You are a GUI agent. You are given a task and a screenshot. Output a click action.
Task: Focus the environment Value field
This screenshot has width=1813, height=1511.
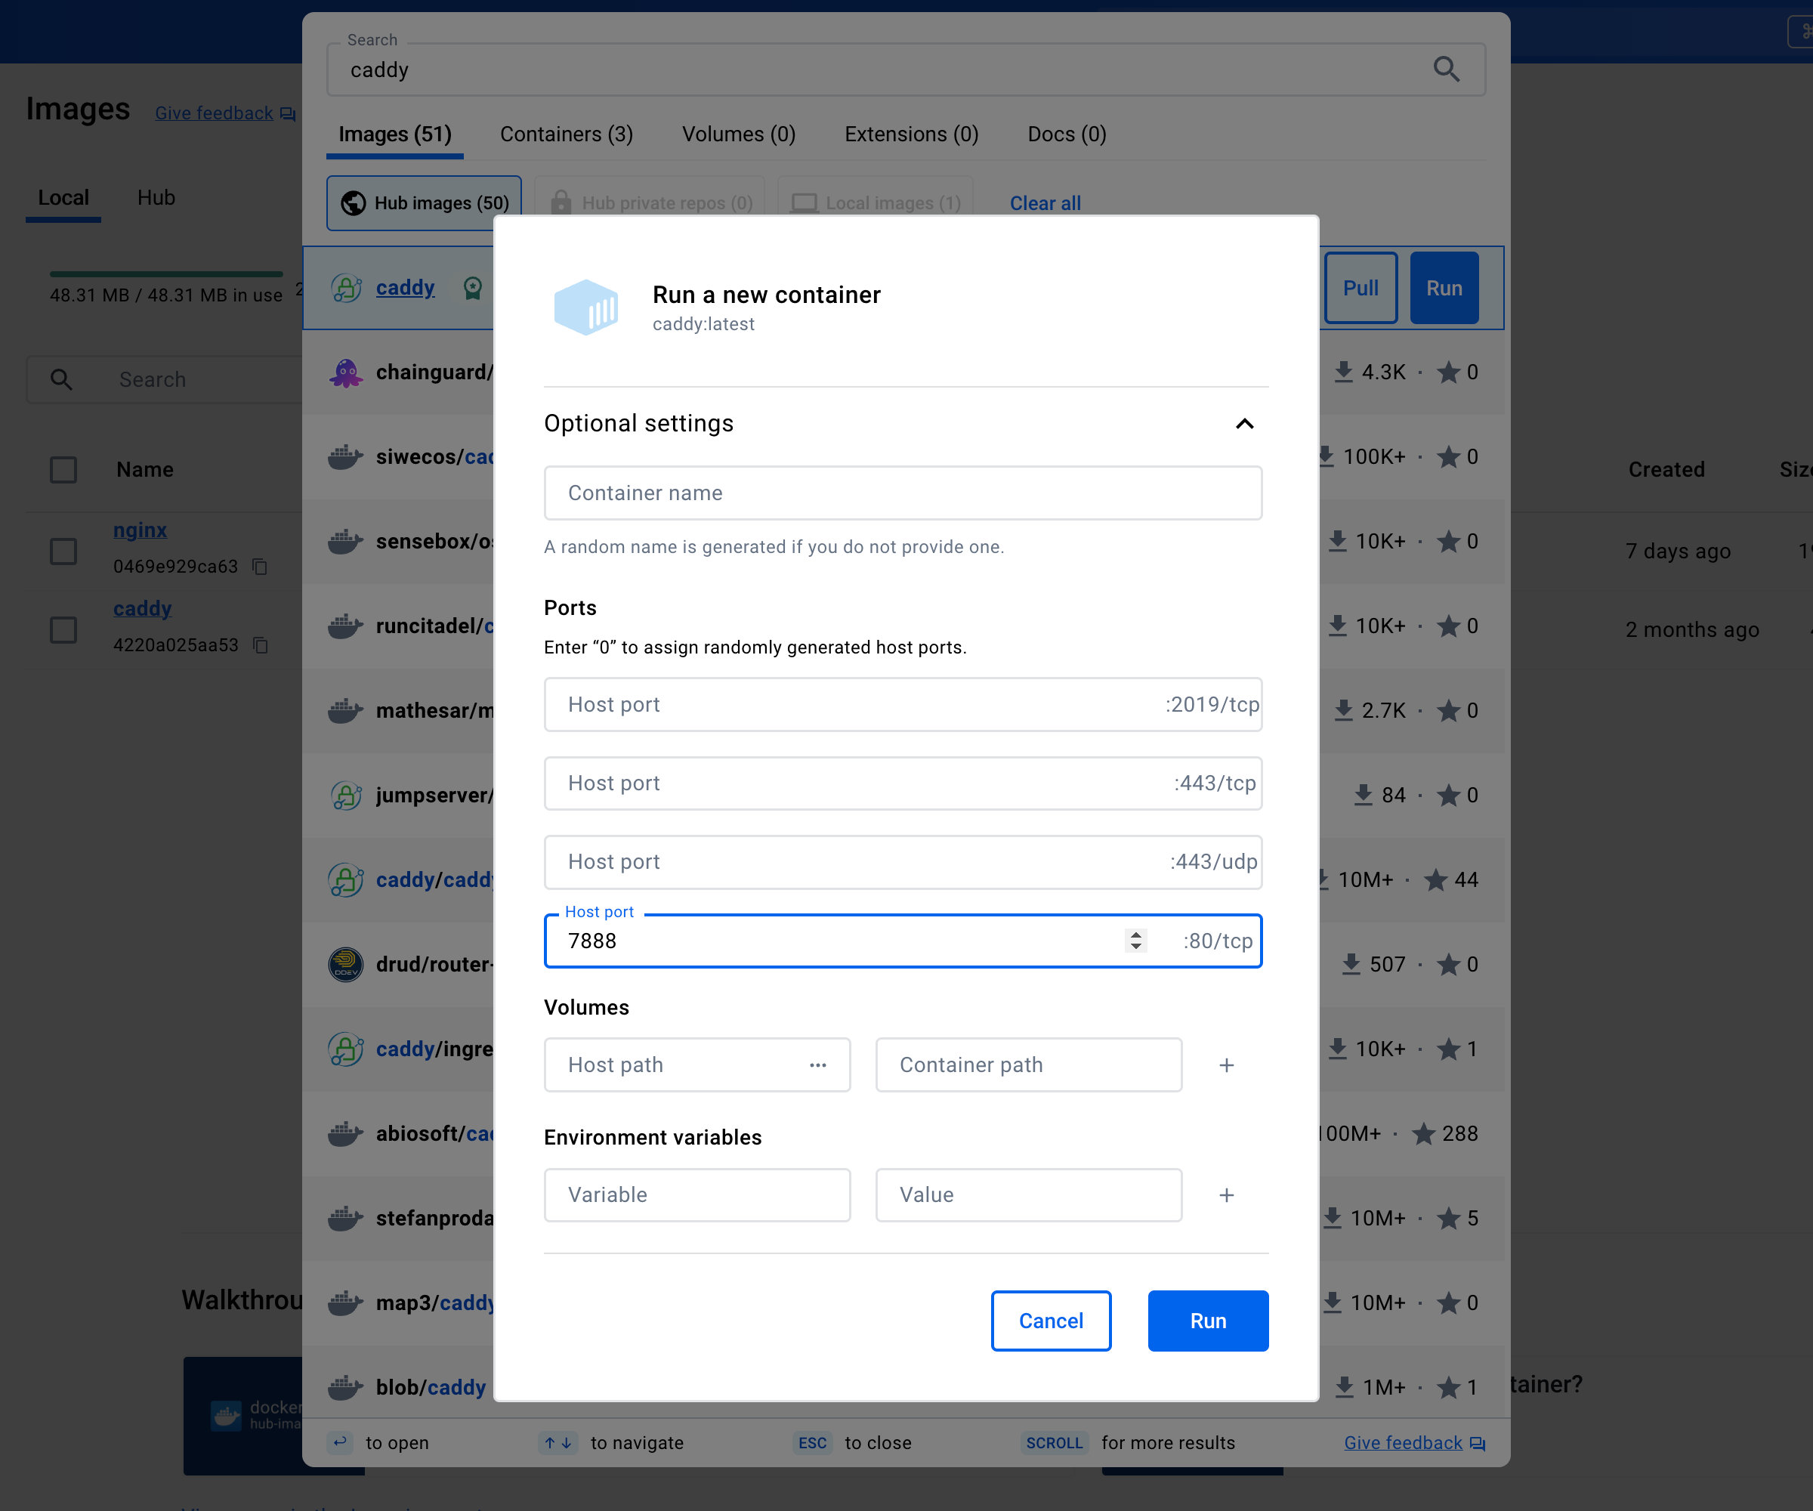coord(1029,1195)
